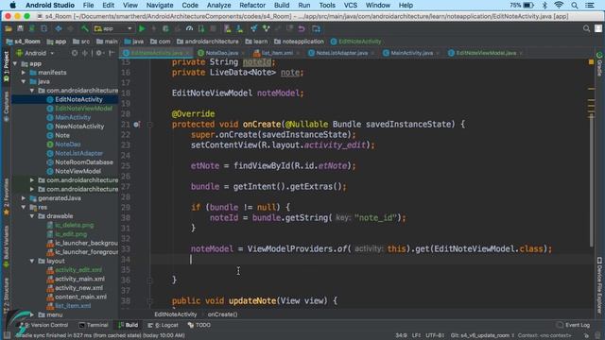Click the 34:9 cursor position status entry

tap(401, 335)
